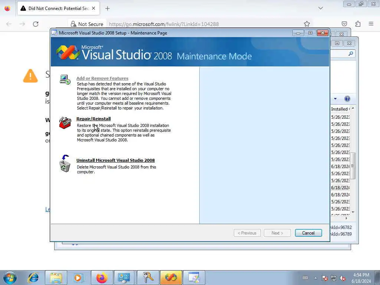Select Visual Studio setup taskbar button
Screen dimensions: 380x285
point(171,278)
